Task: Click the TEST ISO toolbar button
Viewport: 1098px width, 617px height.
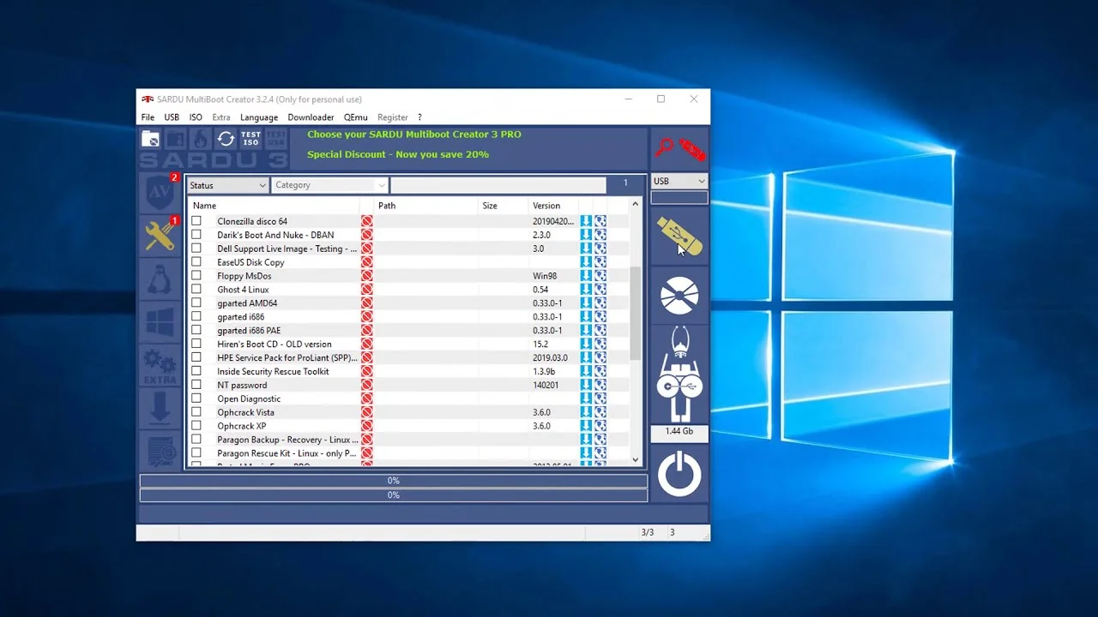Action: tap(250, 138)
